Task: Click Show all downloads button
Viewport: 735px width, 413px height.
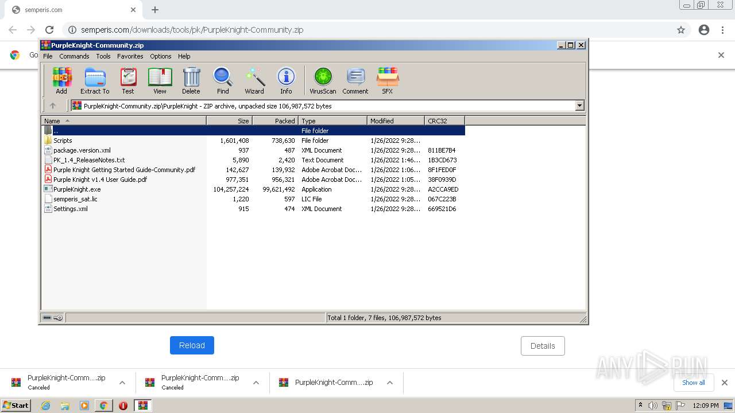Action: pyautogui.click(x=694, y=383)
